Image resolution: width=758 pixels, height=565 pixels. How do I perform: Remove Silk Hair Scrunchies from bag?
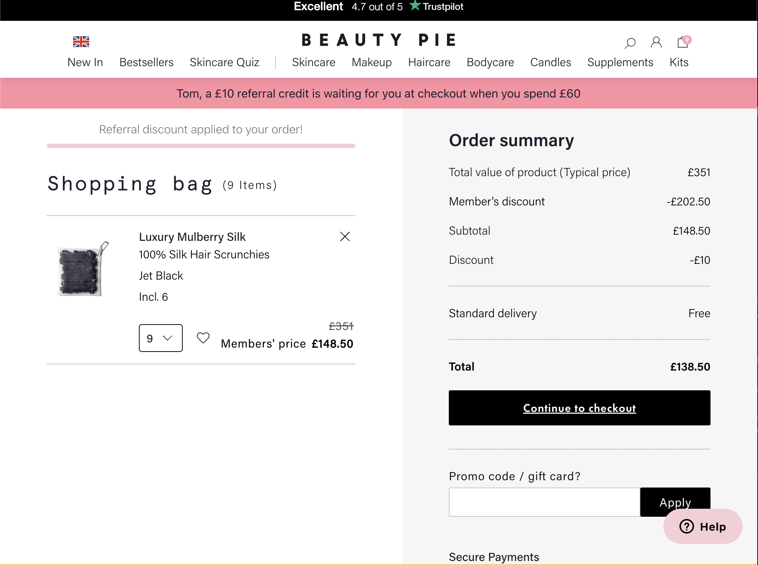(x=345, y=236)
